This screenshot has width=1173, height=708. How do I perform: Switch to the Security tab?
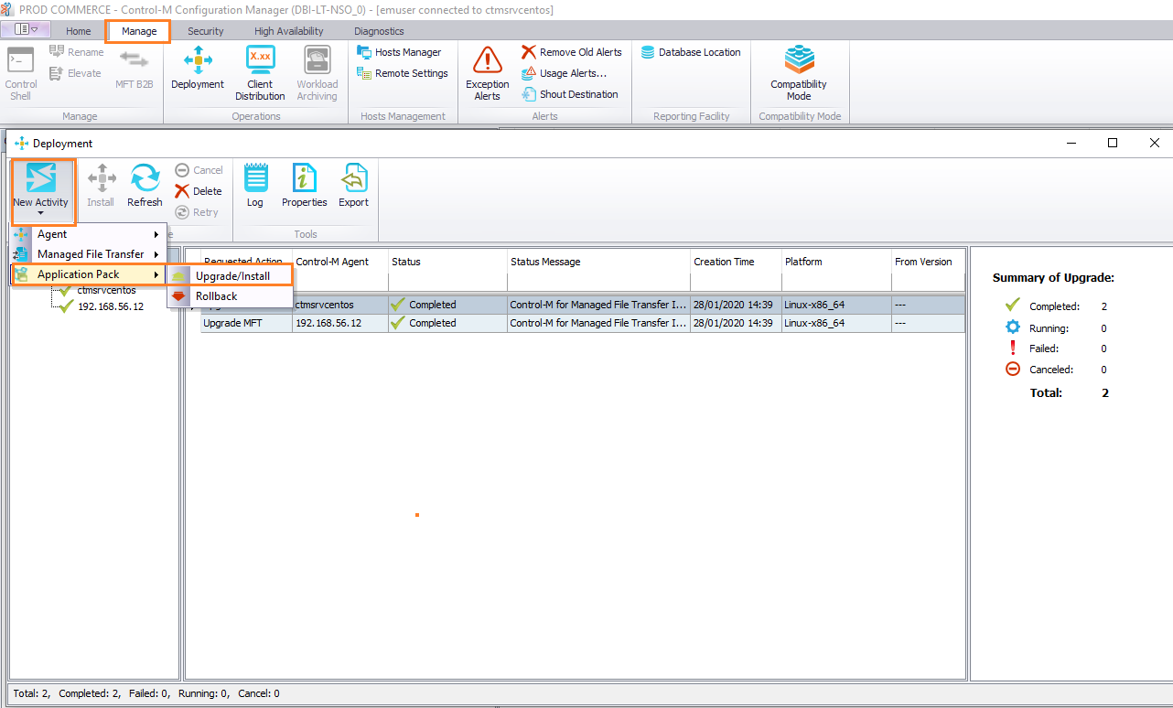(206, 31)
